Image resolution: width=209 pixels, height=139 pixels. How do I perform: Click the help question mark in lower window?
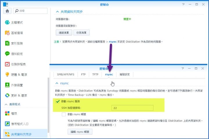[183, 68]
